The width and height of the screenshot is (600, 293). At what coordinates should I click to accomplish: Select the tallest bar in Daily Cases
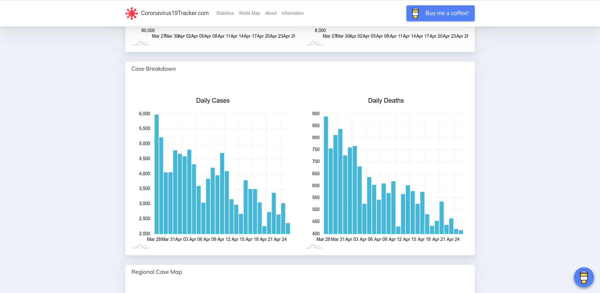[x=156, y=174]
